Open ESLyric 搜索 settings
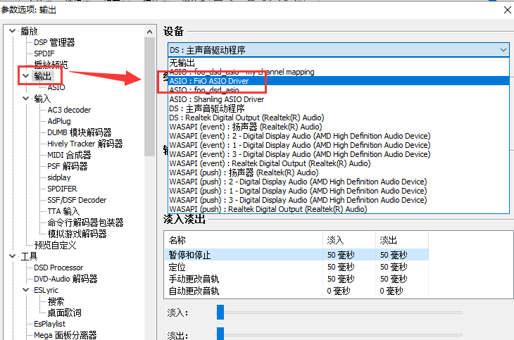Viewport: 514px width, 340px height. pos(56,301)
